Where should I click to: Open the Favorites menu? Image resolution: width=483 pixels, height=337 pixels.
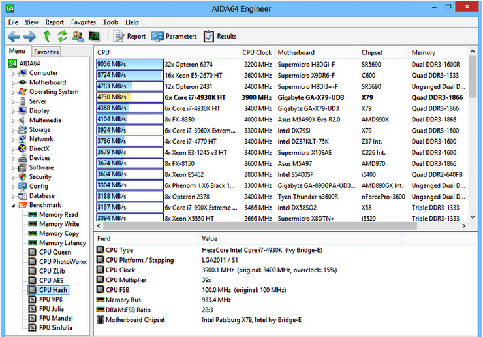(83, 22)
